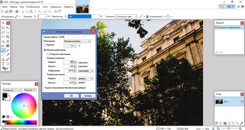The height and width of the screenshot is (130, 245).
Task: Click Отмена in the resize dialog
Action: click(88, 96)
